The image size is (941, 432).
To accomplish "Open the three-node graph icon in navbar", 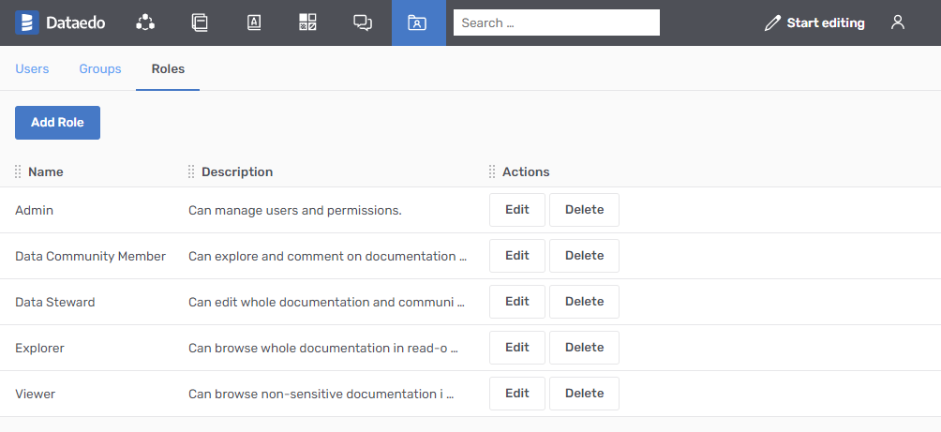I will pyautogui.click(x=144, y=22).
